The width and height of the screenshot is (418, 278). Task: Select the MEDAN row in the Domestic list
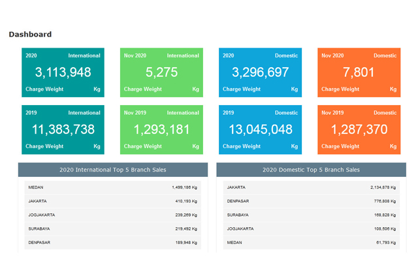pyautogui.click(x=311, y=242)
